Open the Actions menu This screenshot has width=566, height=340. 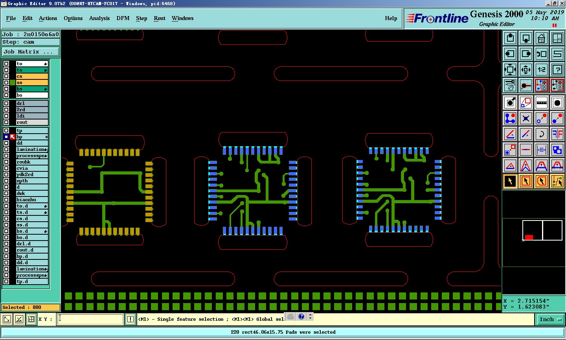(x=48, y=18)
